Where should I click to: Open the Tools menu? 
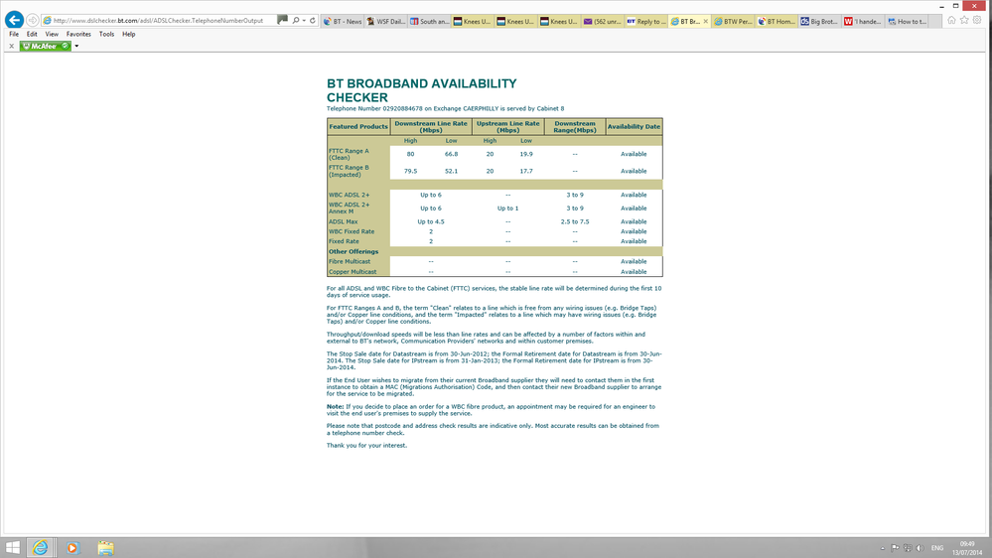[106, 34]
